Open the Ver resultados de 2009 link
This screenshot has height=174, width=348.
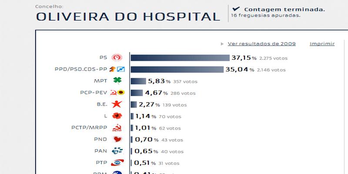pyautogui.click(x=261, y=43)
